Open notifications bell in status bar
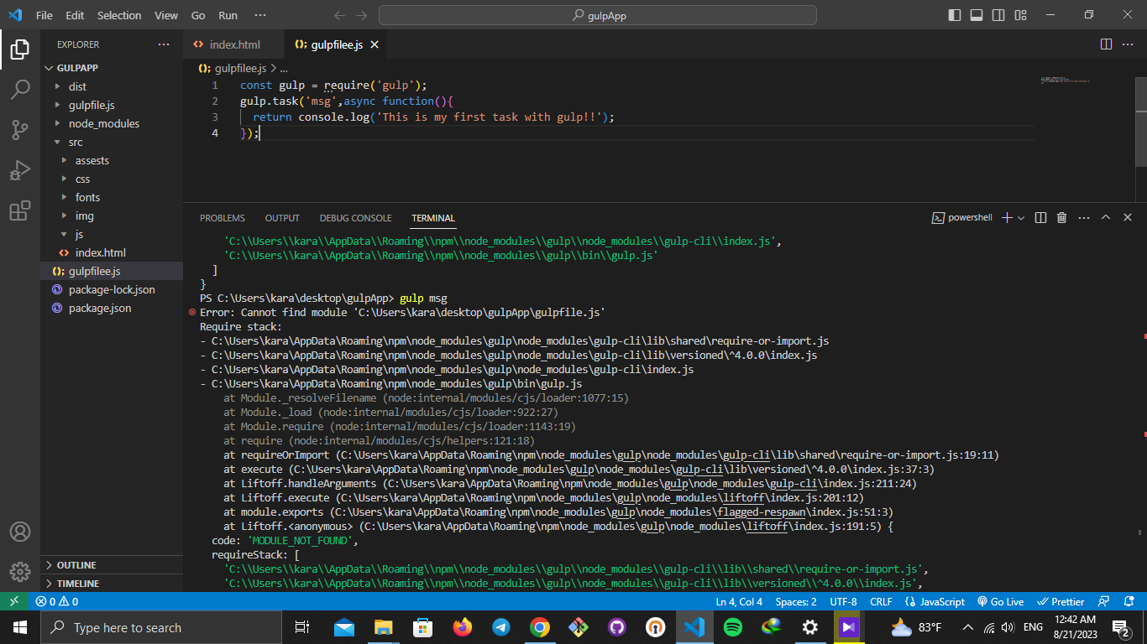Viewport: 1147px width, 644px height. [x=1130, y=601]
